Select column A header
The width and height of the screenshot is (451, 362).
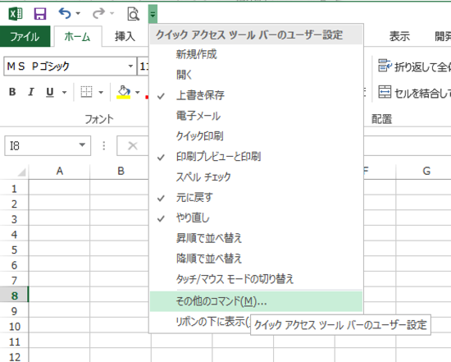tap(60, 171)
